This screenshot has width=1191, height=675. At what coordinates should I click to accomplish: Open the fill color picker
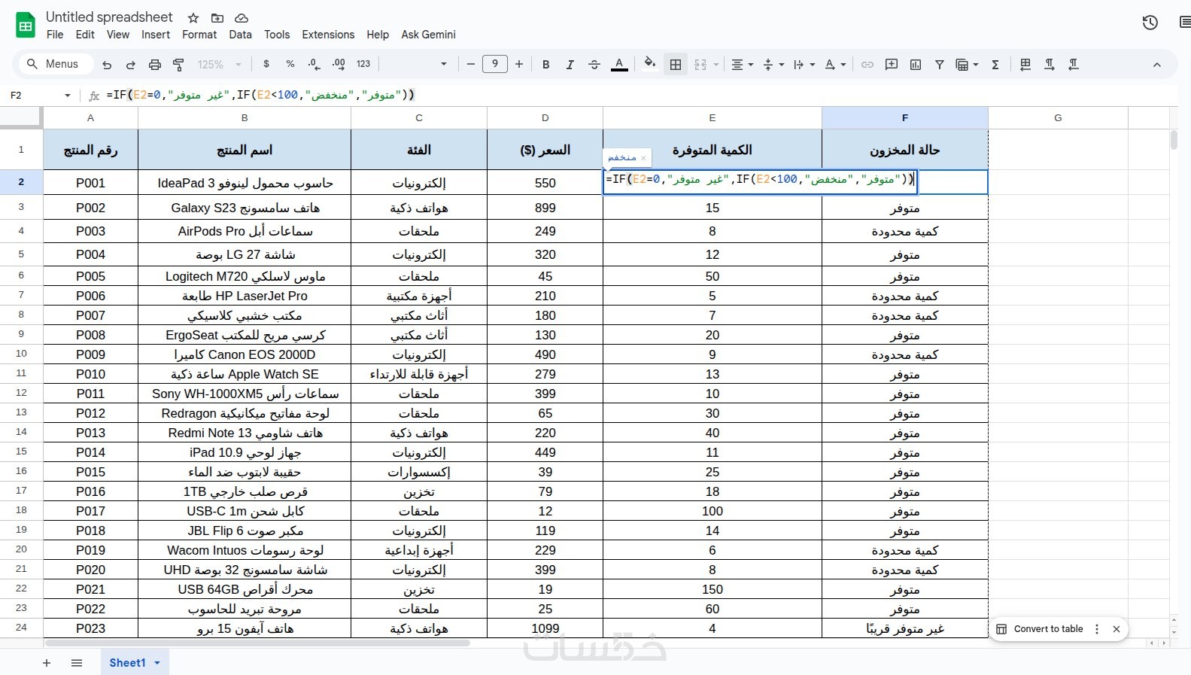[650, 64]
